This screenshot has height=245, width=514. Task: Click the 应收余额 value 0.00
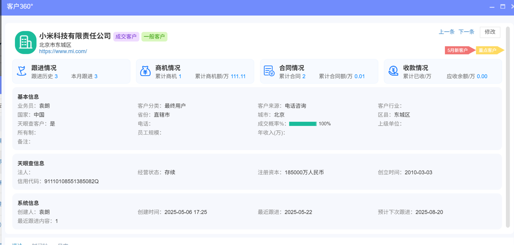[481, 76]
